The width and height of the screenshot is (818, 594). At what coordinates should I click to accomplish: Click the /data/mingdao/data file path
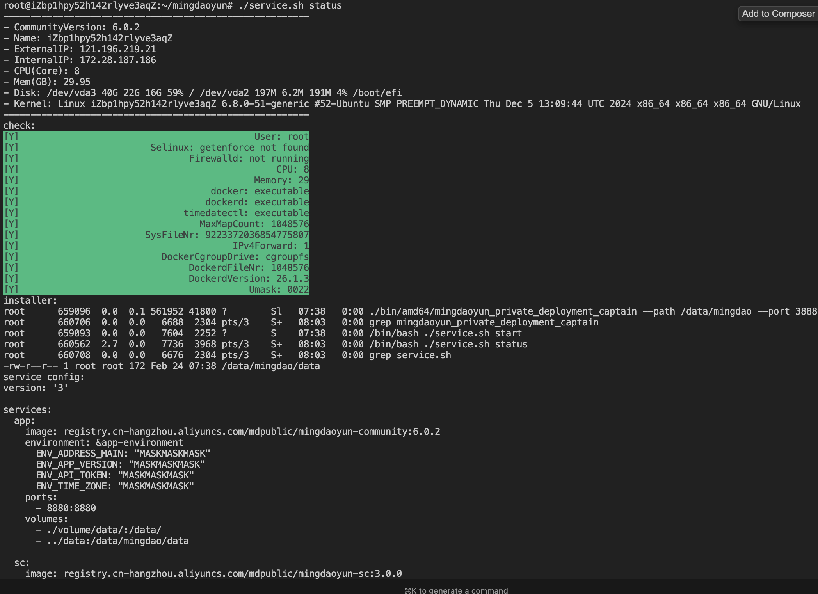coord(270,366)
